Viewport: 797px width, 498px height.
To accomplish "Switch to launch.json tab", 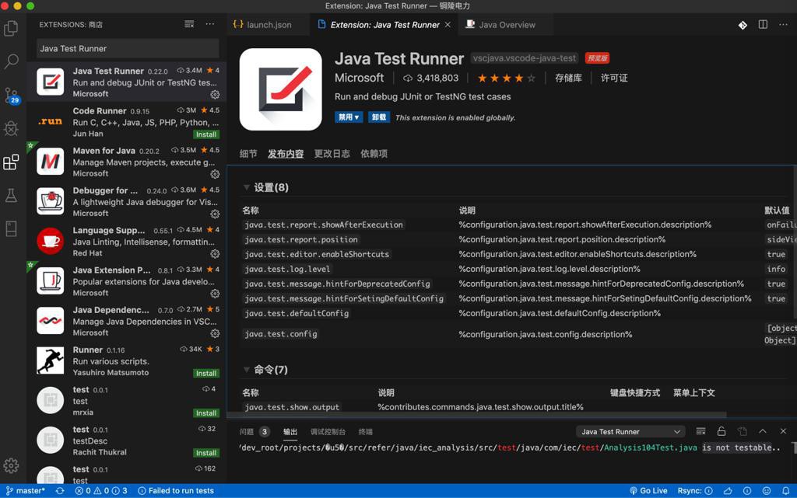I will (269, 25).
